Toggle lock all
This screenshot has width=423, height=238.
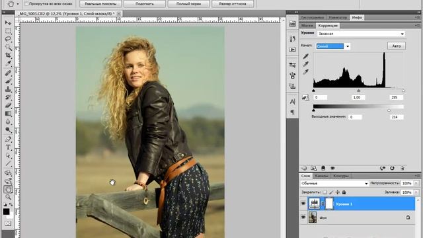[x=344, y=192]
